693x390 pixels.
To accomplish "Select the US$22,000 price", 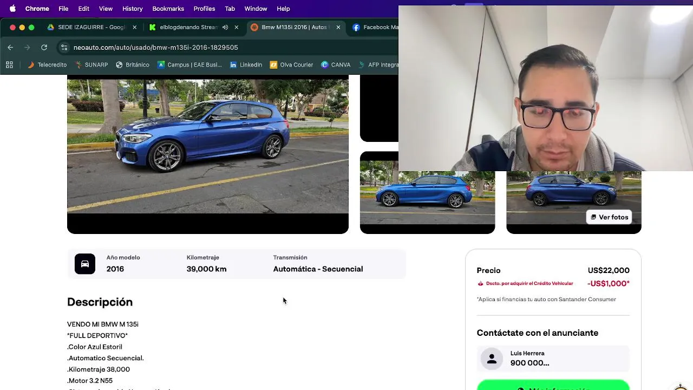I will click(609, 270).
